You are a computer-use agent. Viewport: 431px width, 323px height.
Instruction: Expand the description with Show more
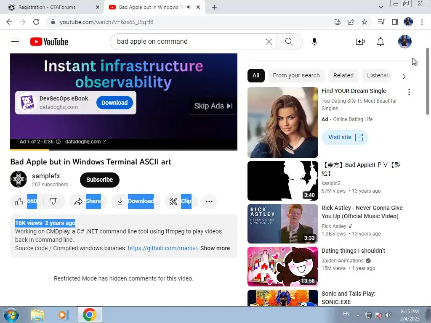pos(215,248)
